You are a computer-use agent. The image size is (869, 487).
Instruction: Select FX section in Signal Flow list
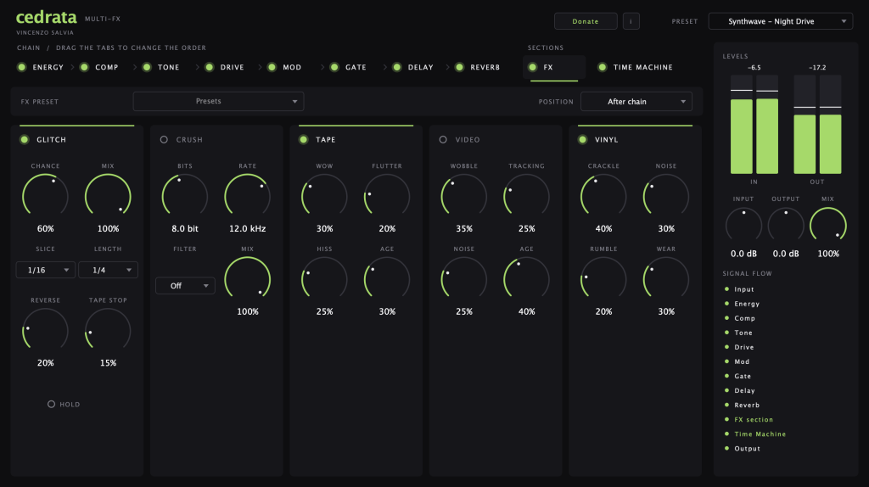[x=754, y=419]
